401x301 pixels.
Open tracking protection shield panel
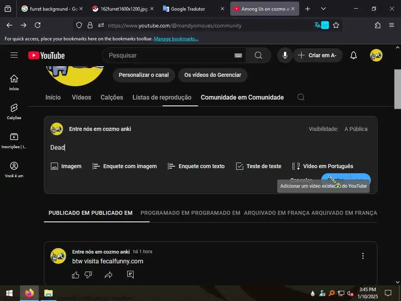point(79,25)
